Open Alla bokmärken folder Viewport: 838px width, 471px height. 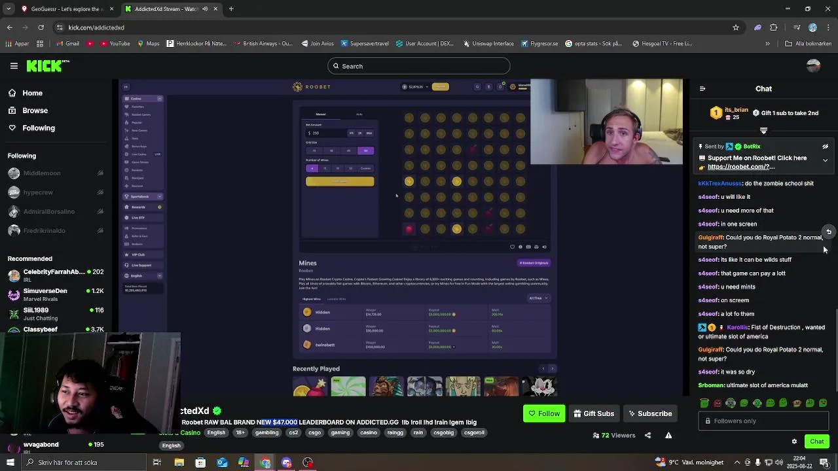click(x=809, y=44)
